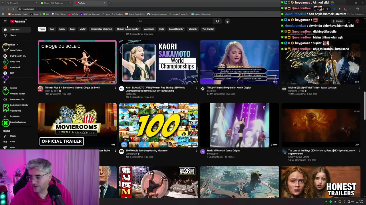Open the tab search dropdown arrow

pyautogui.click(x=3, y=3)
